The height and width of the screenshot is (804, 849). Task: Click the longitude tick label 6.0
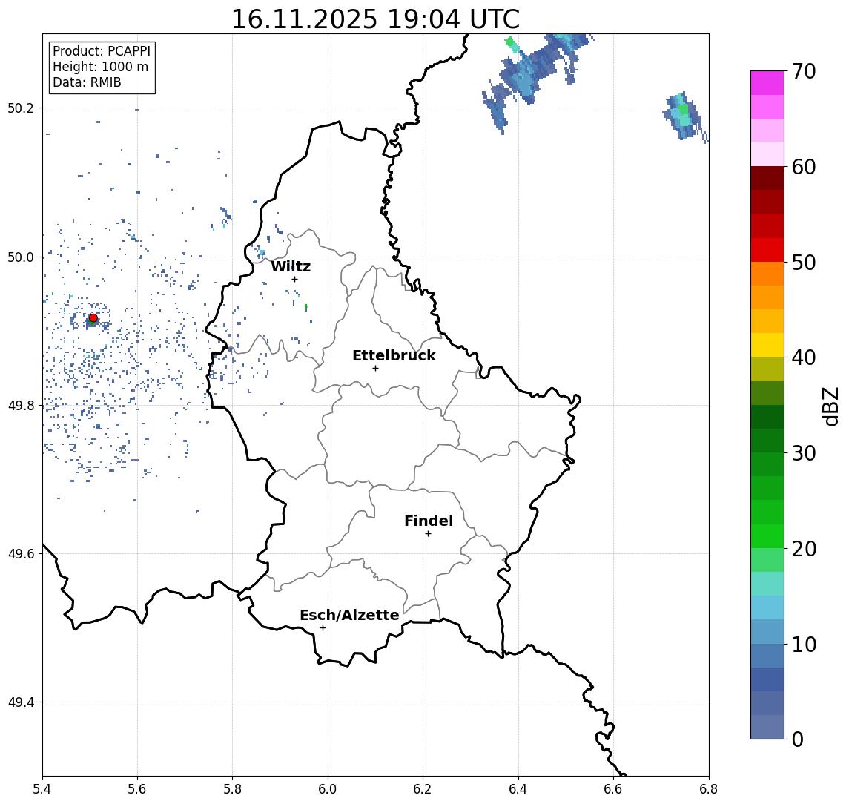(x=328, y=789)
